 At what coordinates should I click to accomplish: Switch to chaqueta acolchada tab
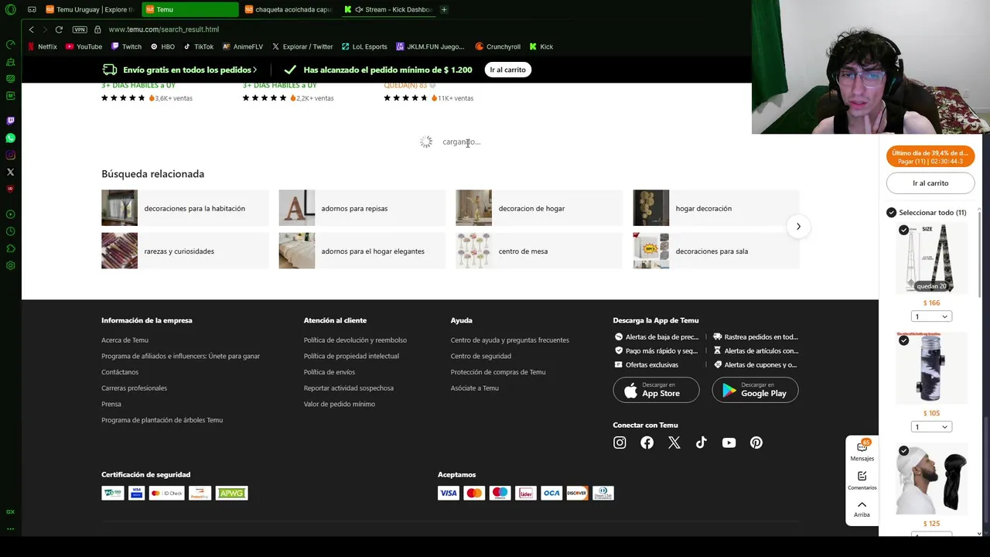tap(288, 9)
